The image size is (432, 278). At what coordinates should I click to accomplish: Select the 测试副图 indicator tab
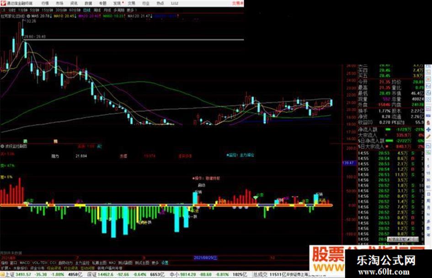(125, 263)
